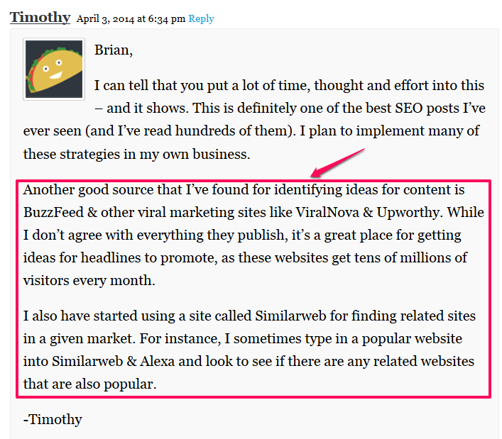Click the word BuzzFeed in the comment

click(53, 212)
